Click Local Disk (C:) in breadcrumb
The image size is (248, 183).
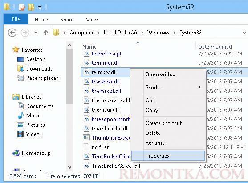[120, 33]
